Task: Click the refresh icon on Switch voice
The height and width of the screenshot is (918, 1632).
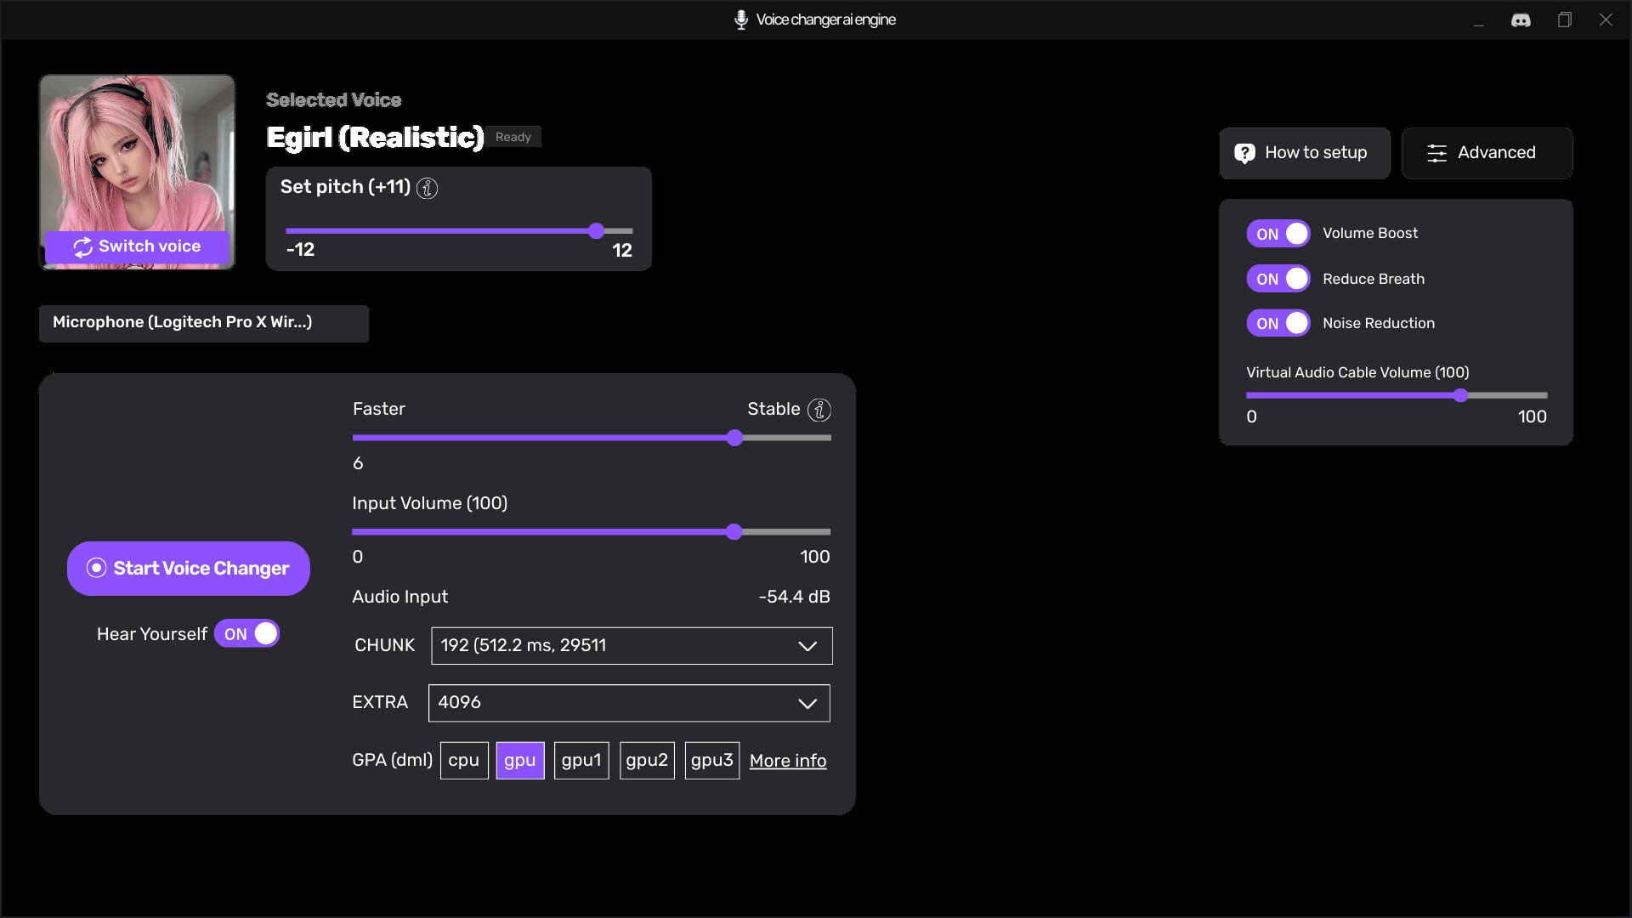Action: (83, 247)
